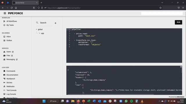
Task: Click the external-link icon beside Users
Action: pyautogui.click(x=13, y=52)
